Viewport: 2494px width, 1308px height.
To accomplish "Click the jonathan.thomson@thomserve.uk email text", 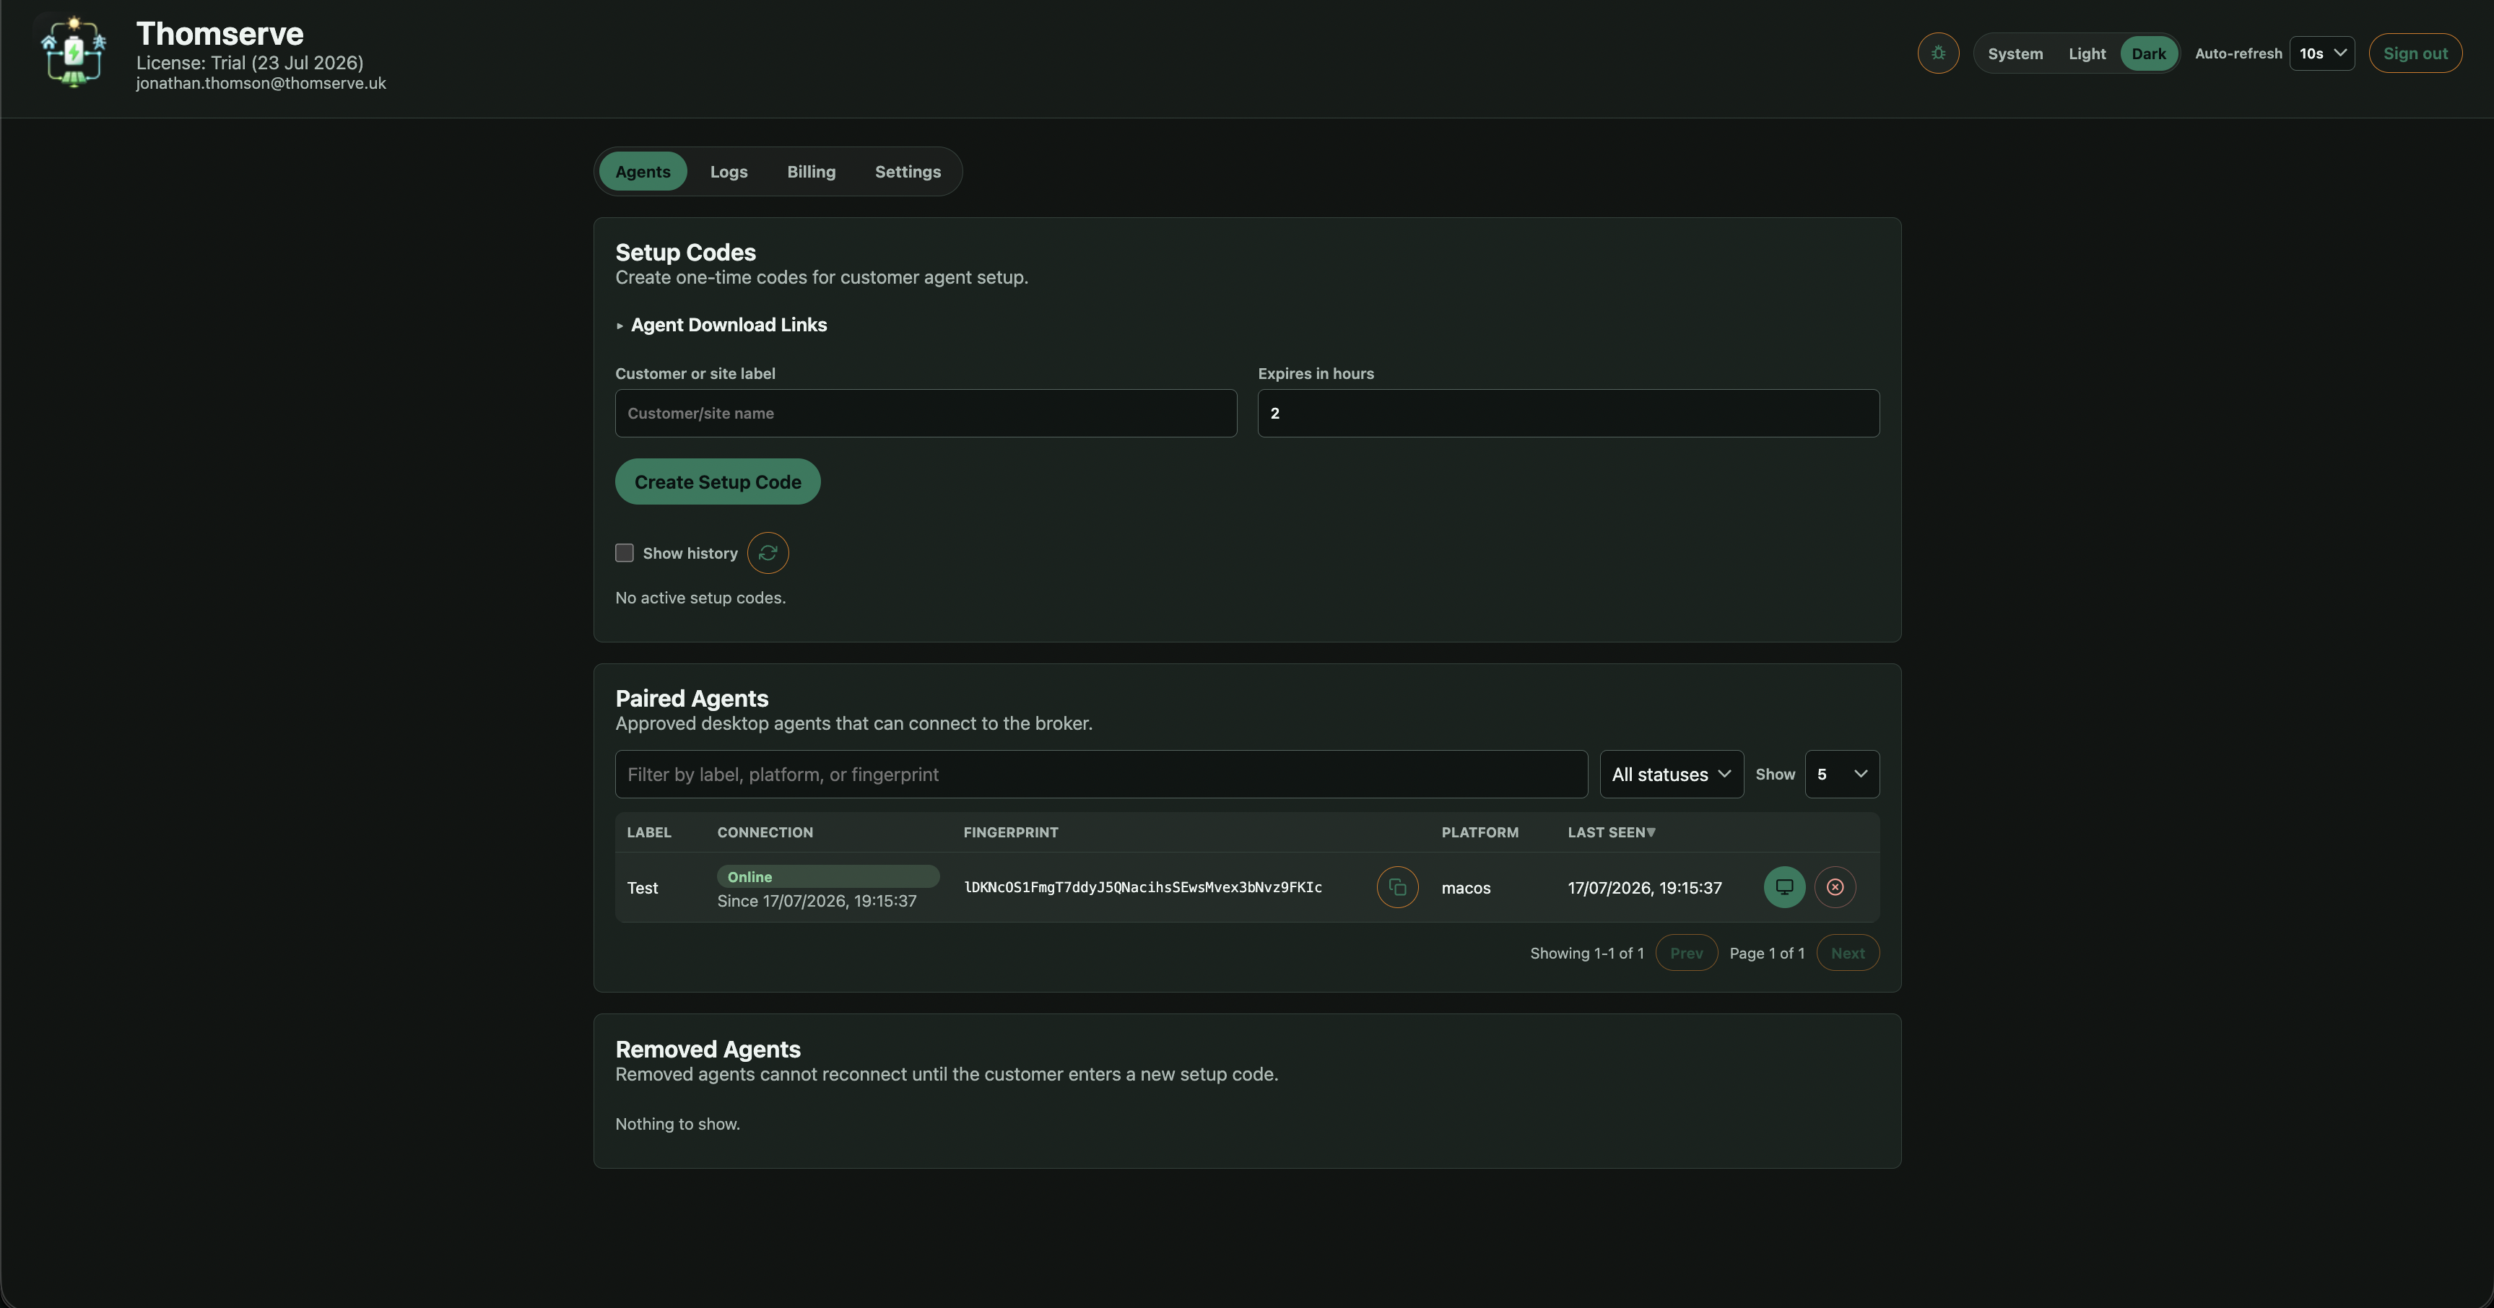I will coord(261,83).
